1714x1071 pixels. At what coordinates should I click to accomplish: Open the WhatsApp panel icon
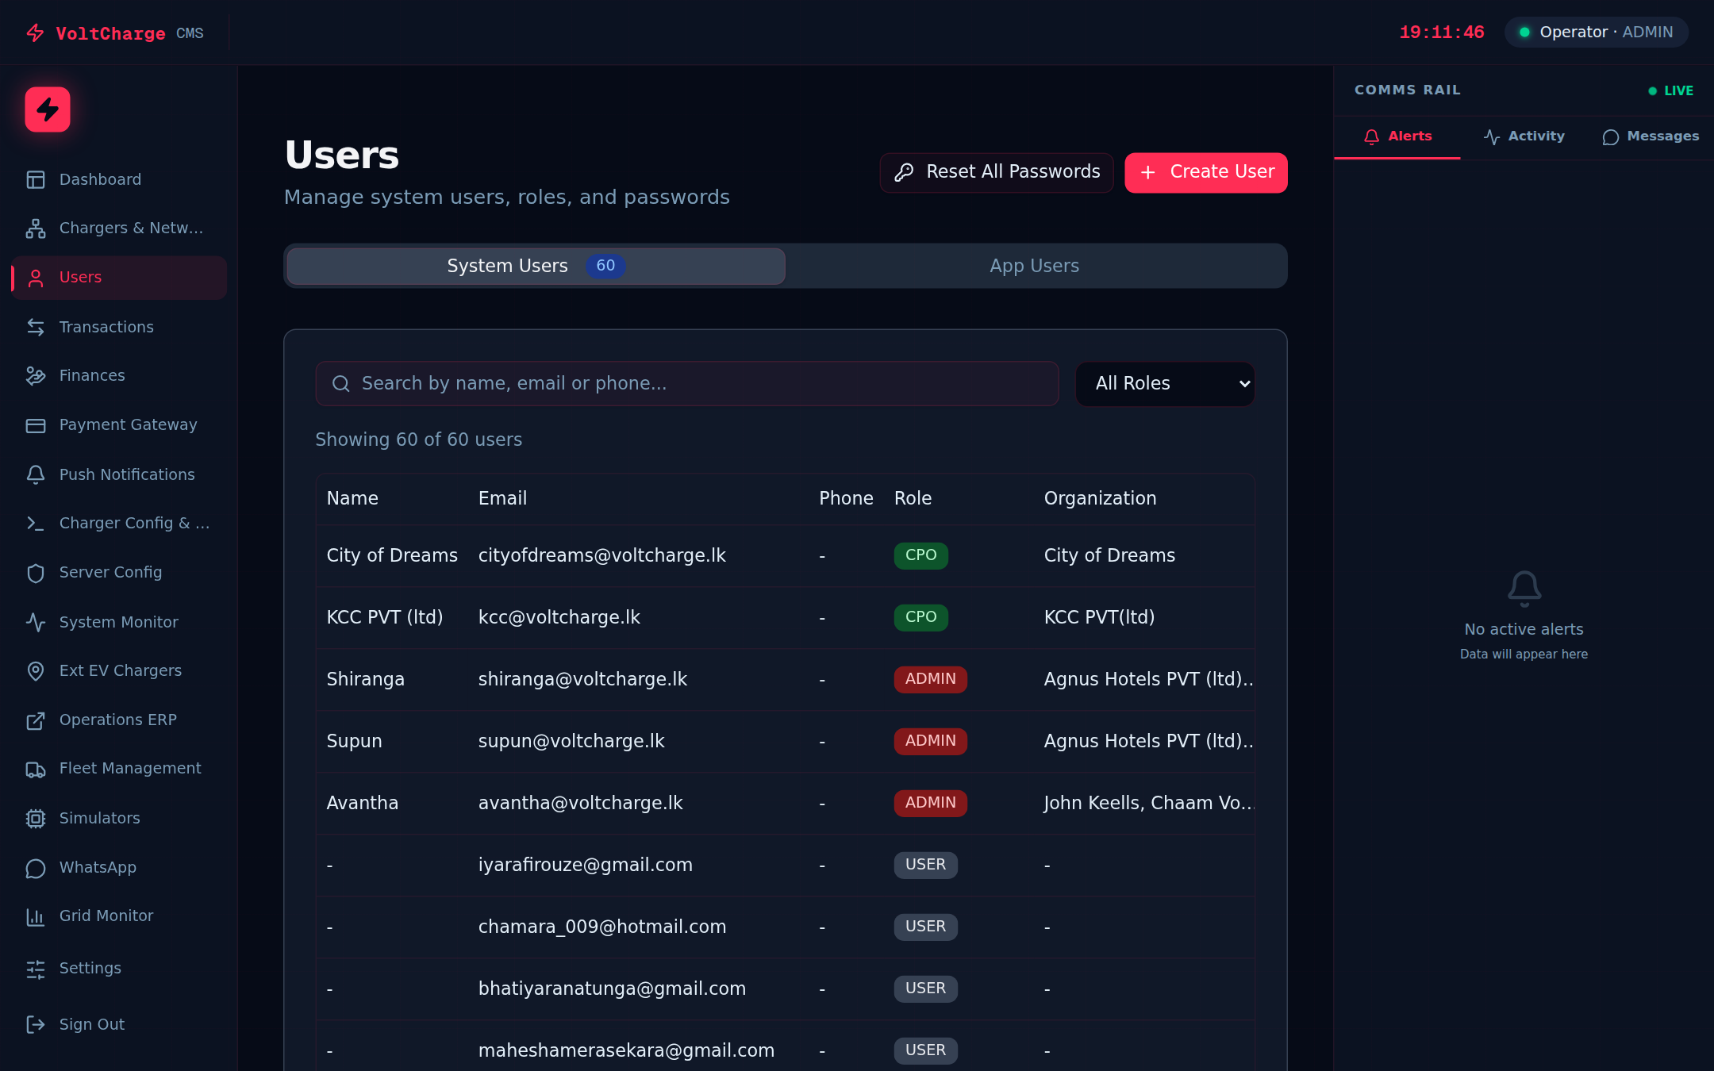pos(37,868)
